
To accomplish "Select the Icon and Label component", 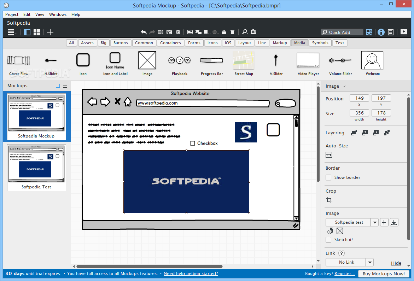I will pos(115,64).
